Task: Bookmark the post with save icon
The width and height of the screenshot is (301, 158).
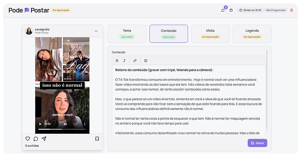Action: point(97,139)
